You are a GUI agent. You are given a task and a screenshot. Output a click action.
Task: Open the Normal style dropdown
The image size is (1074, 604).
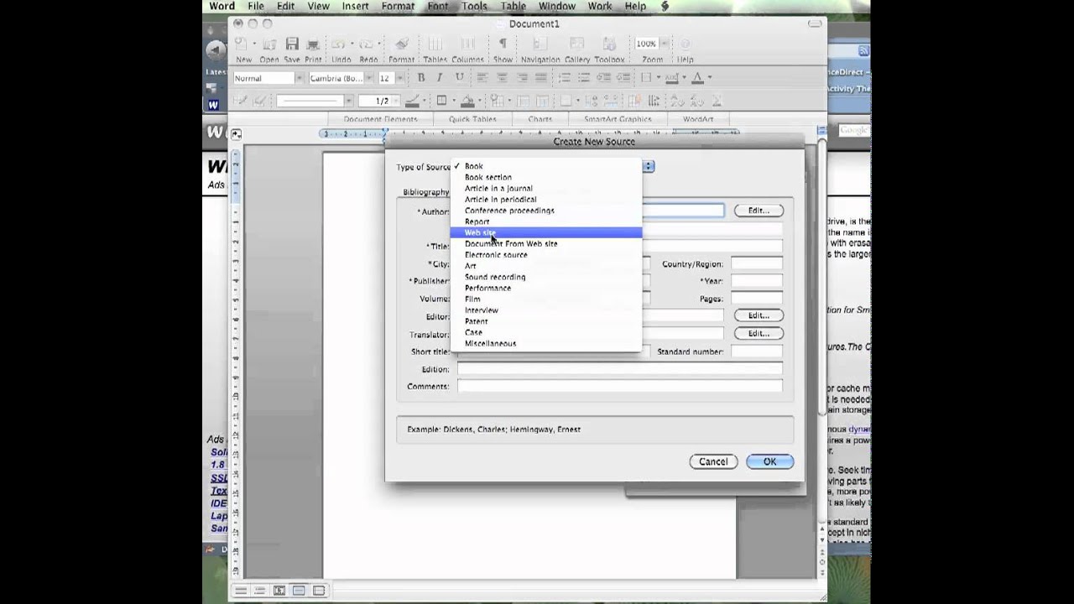(x=299, y=78)
